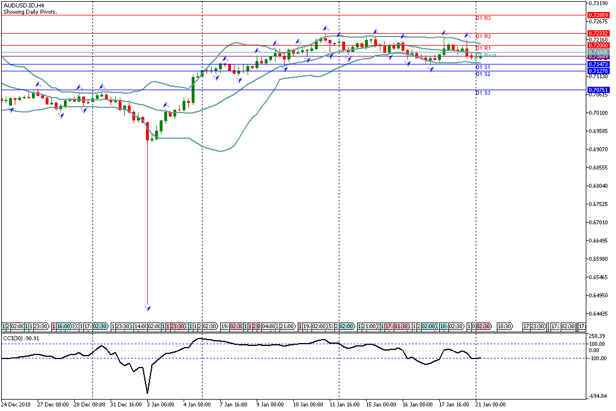The image size is (616, 411).
Task: Click the 'Showing Daily Pivots.' text
Action: click(30, 12)
